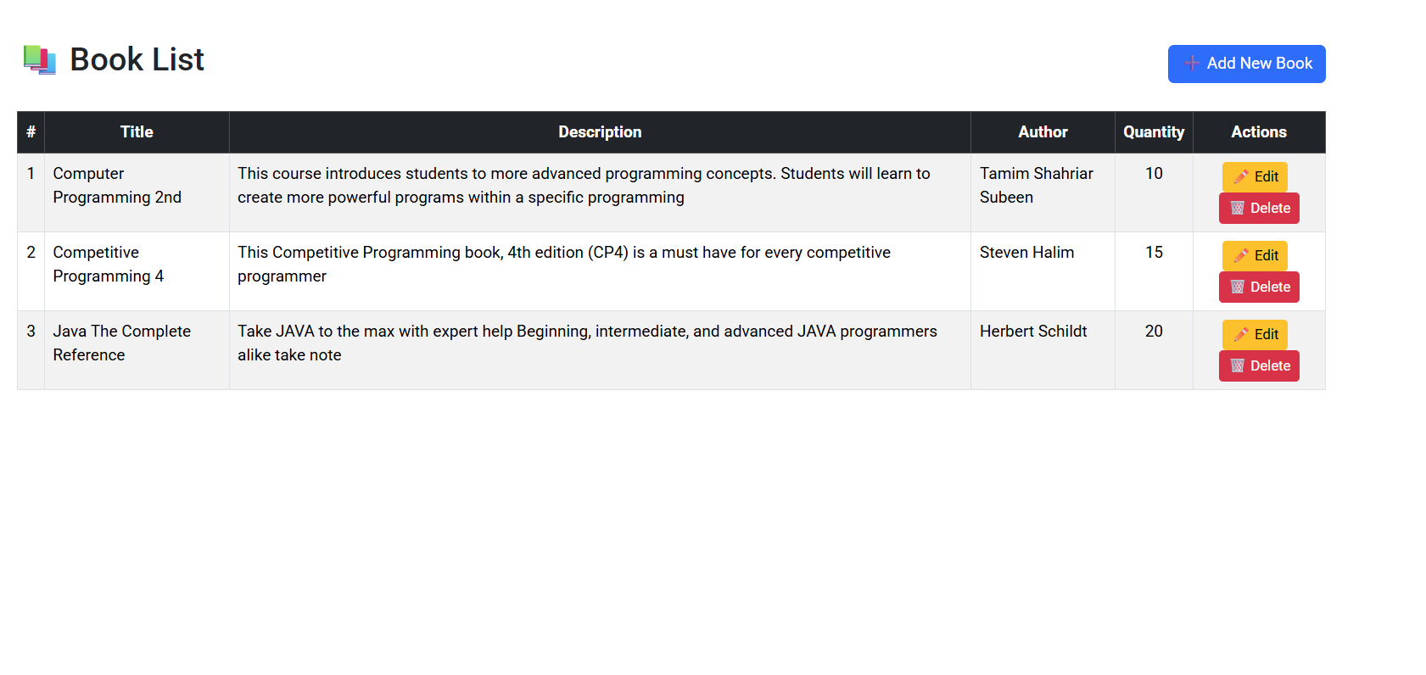Click the plus icon in Add New Book
Image resolution: width=1426 pixels, height=675 pixels.
(x=1192, y=64)
